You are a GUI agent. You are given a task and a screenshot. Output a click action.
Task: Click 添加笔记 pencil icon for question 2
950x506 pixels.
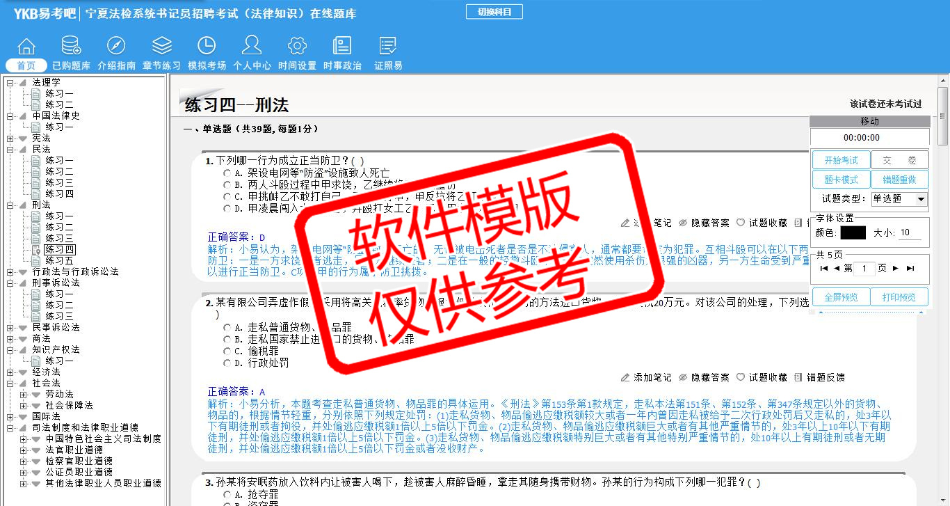click(625, 377)
